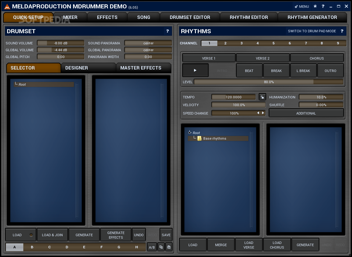
Task: Click the paste preset icon
Action: (169, 247)
